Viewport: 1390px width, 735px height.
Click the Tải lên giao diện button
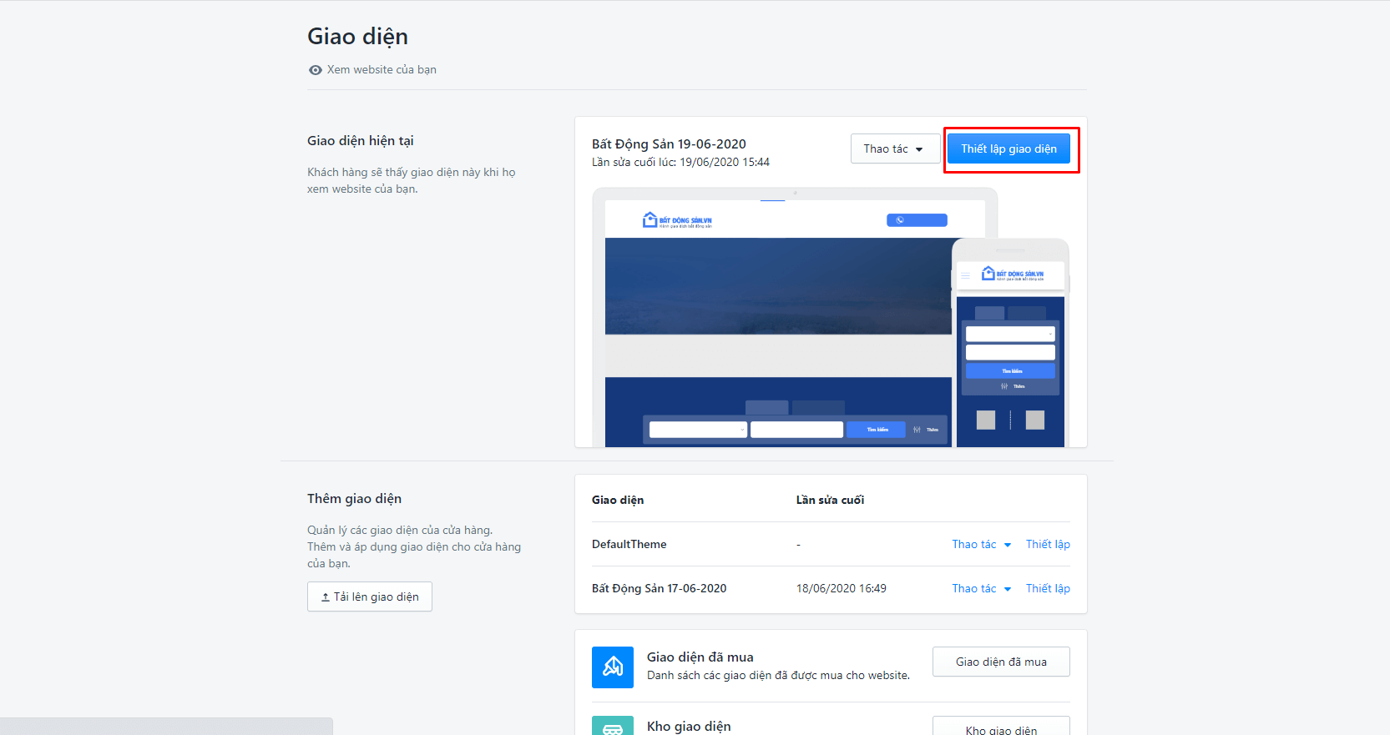(370, 597)
